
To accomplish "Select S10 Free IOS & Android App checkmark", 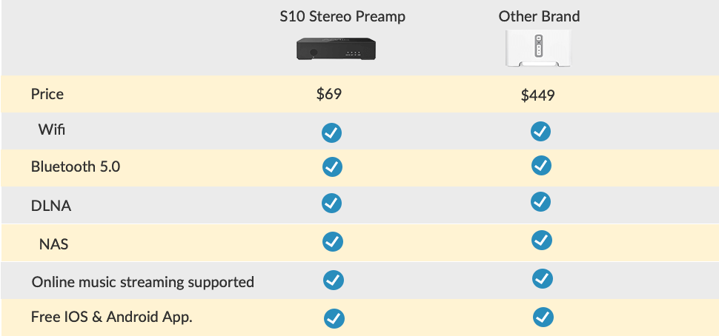I will click(x=334, y=318).
